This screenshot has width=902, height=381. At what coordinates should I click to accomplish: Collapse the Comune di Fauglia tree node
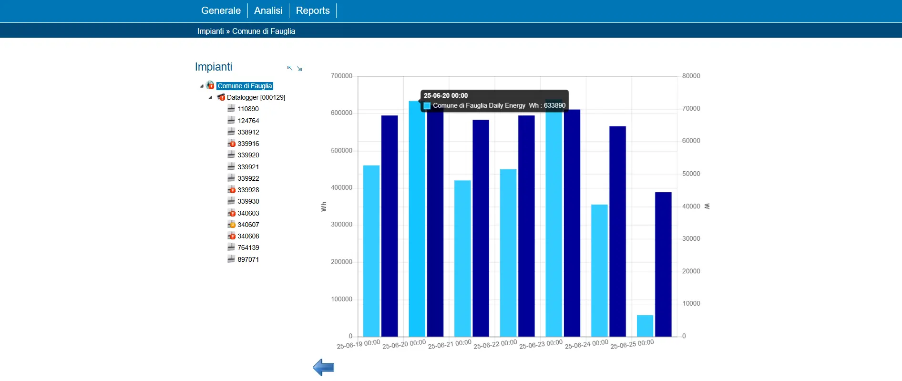[202, 86]
